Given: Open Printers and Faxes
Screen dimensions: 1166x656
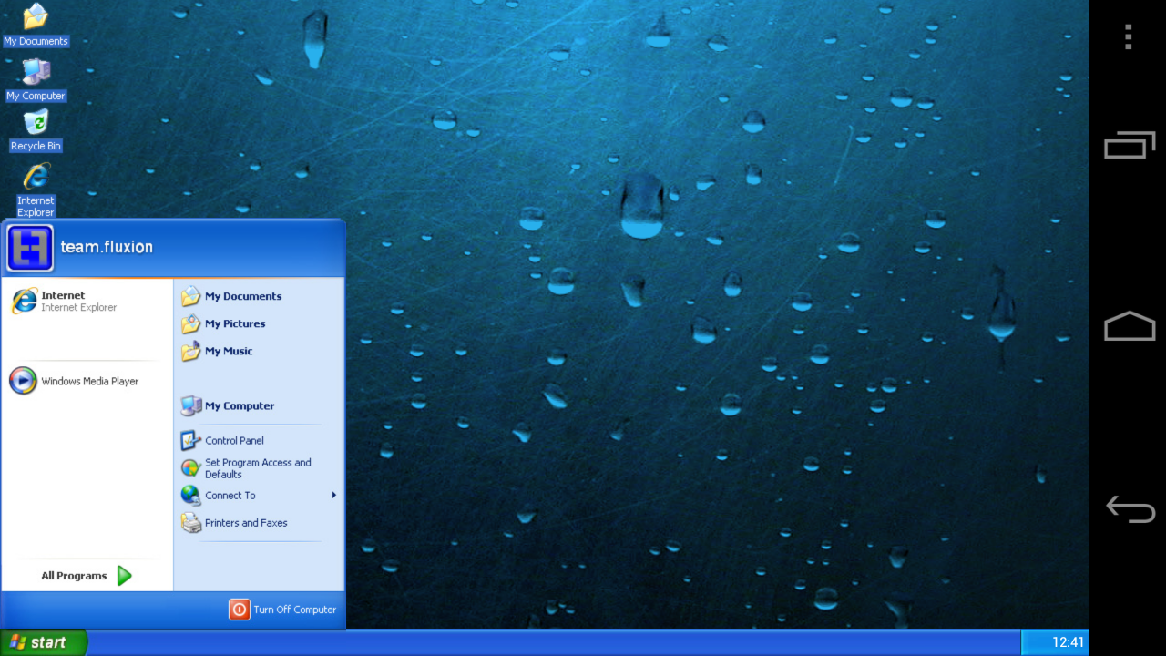Looking at the screenshot, I should click(x=246, y=522).
